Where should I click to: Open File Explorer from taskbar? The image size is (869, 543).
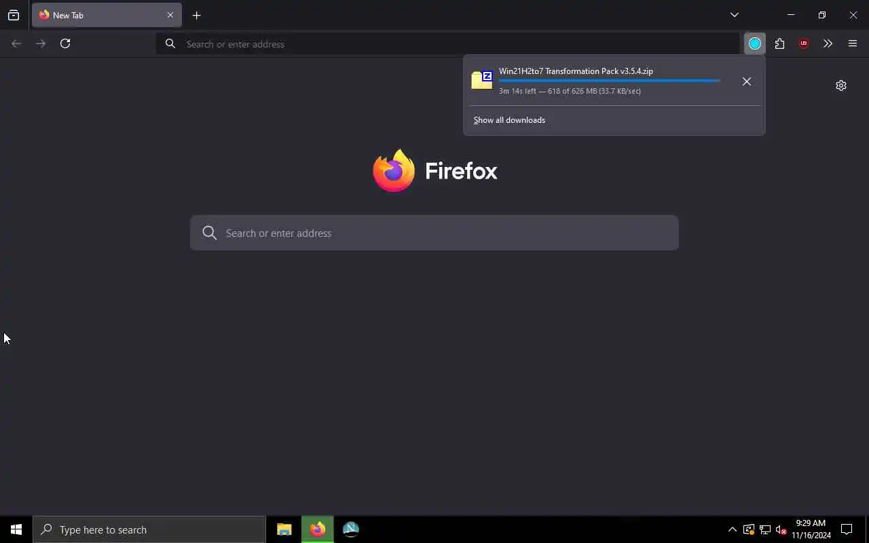pos(284,529)
